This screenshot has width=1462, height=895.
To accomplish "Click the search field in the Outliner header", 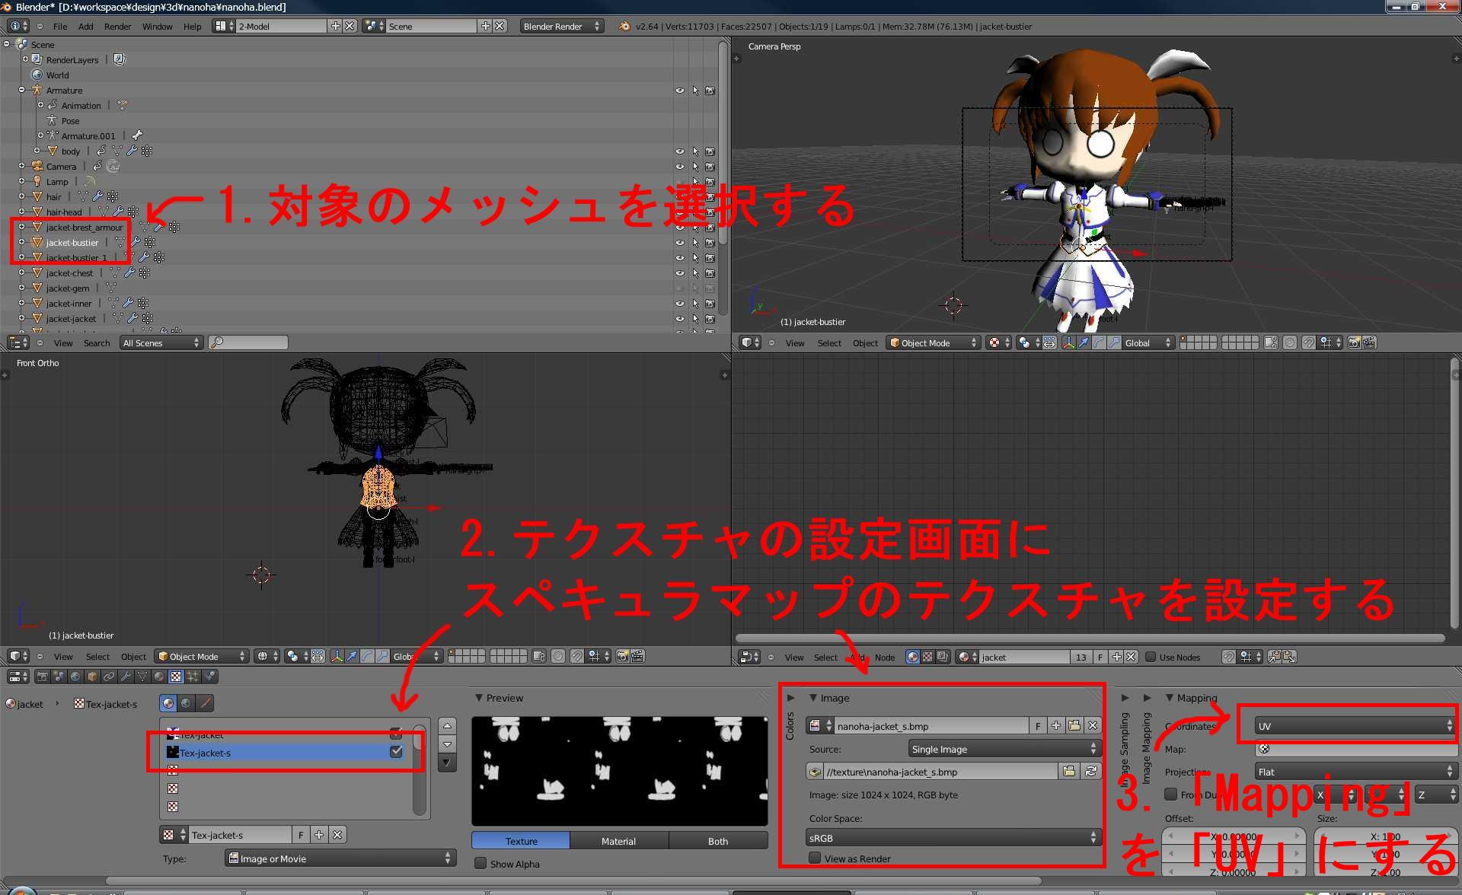I will 247,342.
